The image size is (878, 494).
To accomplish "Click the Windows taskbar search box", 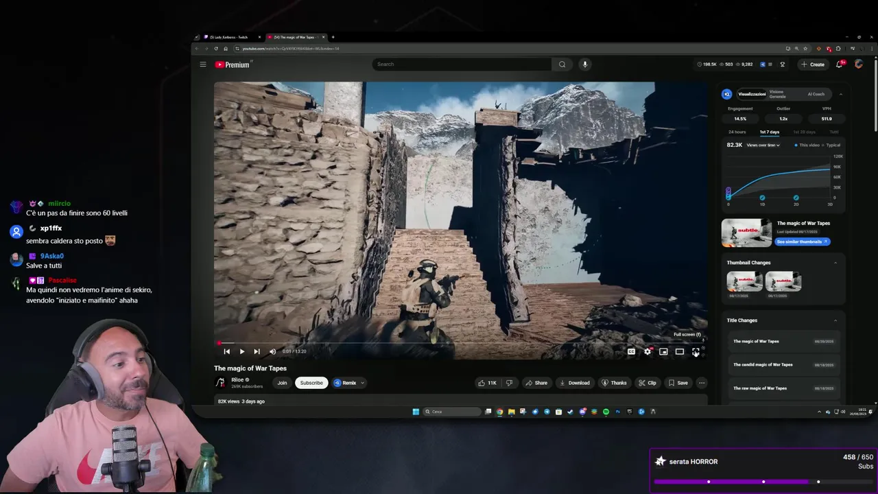I will click(x=451, y=412).
